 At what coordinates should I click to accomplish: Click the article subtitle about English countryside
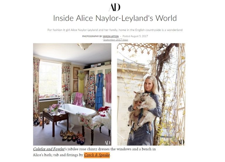click(115, 30)
